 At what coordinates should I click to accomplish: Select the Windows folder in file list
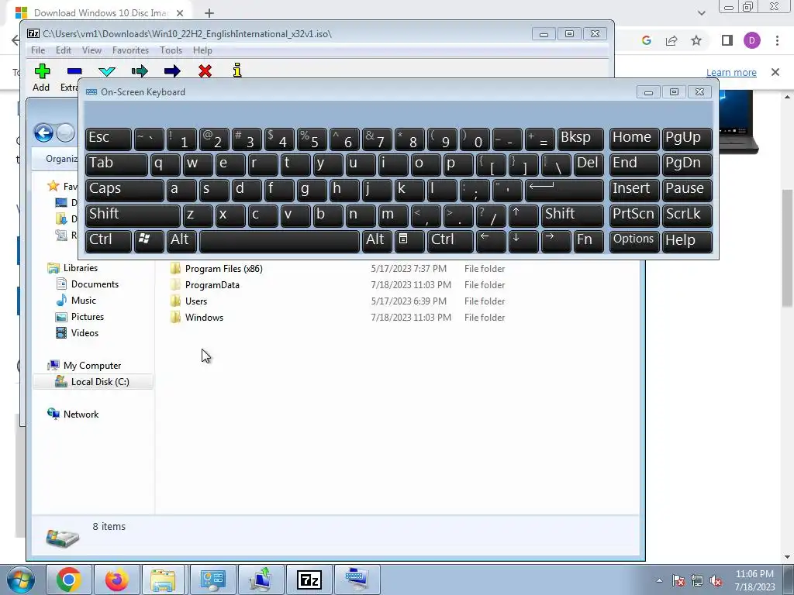coord(204,317)
